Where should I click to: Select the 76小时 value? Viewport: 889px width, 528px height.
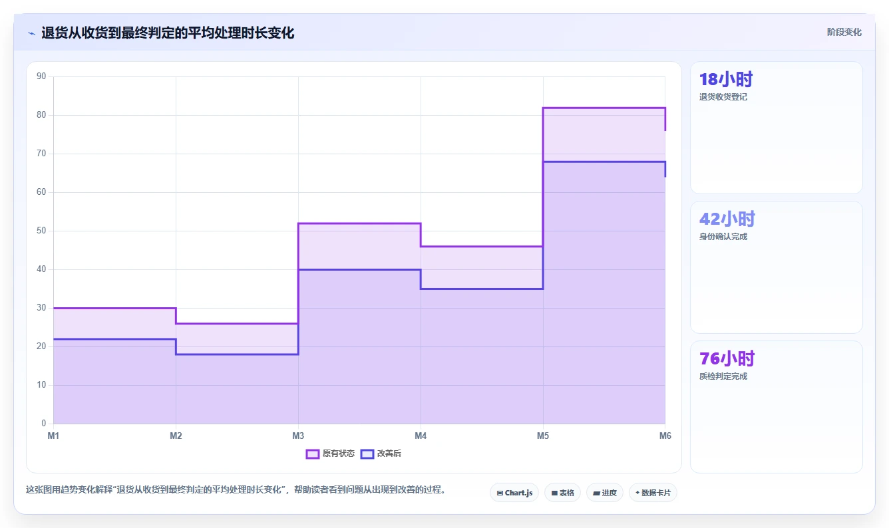pos(727,359)
